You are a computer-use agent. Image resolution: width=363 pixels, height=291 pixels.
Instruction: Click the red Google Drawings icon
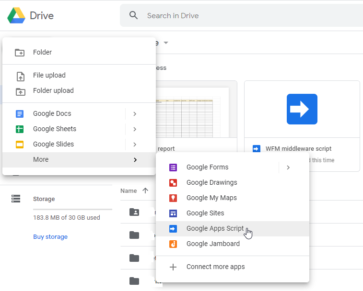tap(173, 183)
